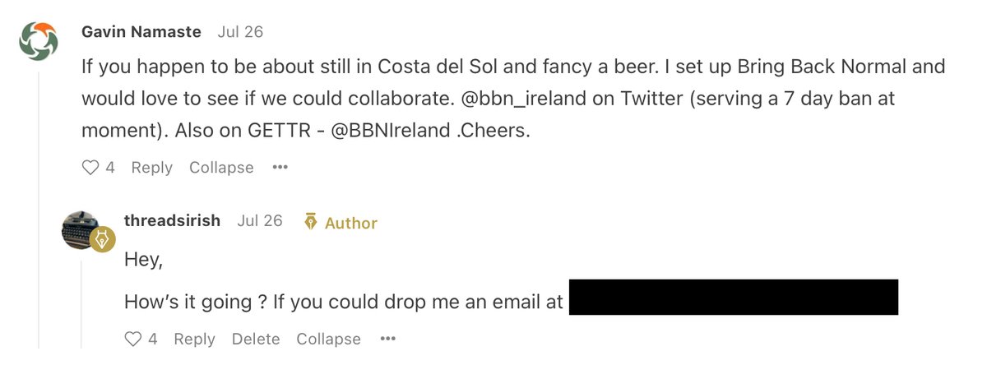Like threadsirish's reply with the heart icon
Screen dimensions: 987x365
point(133,339)
